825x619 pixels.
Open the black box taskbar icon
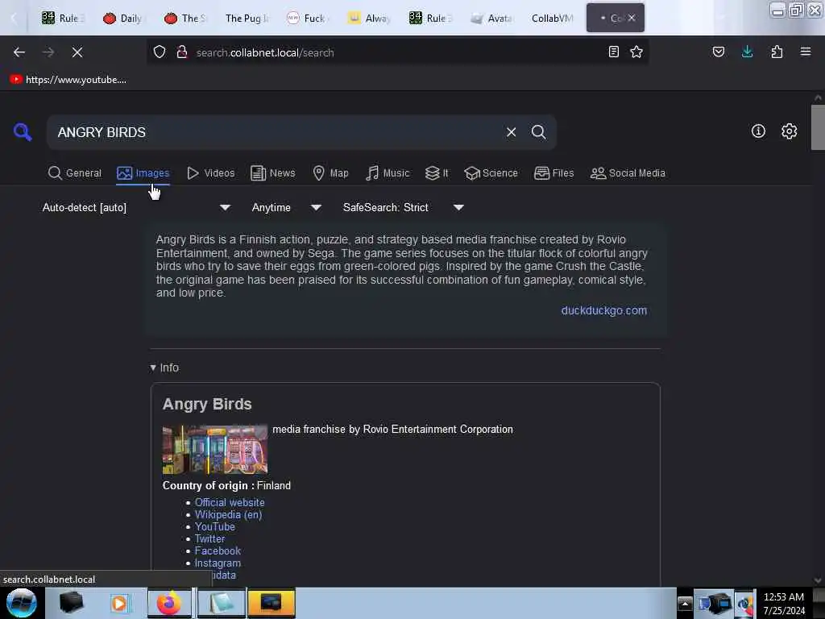pos(72,603)
